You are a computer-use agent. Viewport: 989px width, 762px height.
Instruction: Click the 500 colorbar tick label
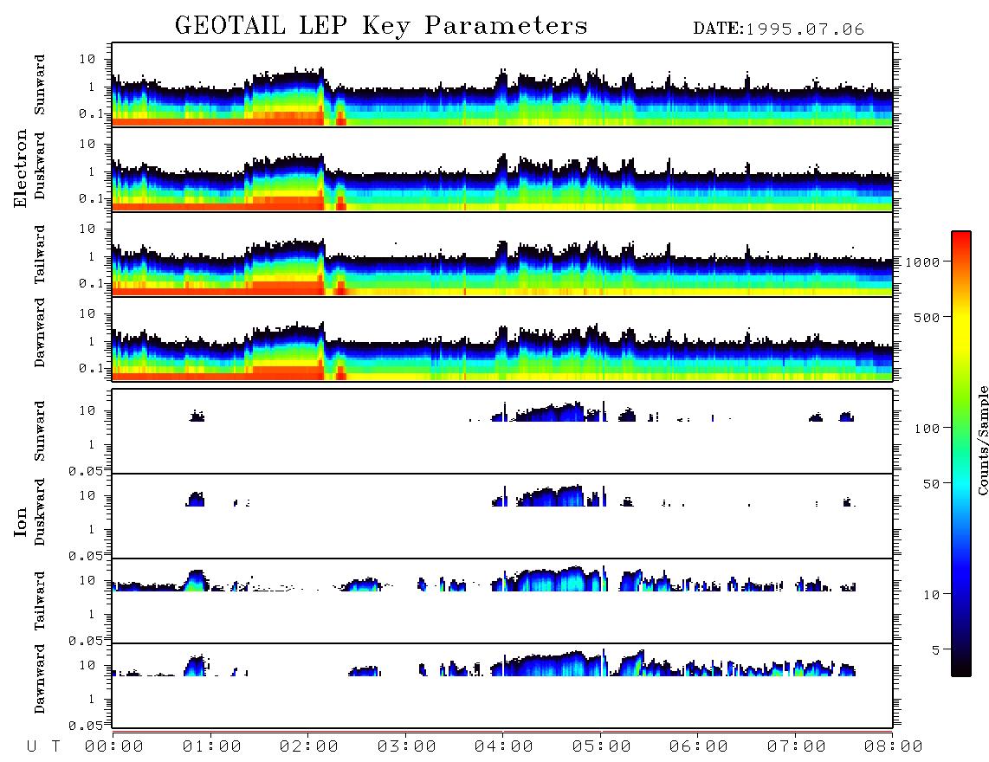tap(927, 317)
